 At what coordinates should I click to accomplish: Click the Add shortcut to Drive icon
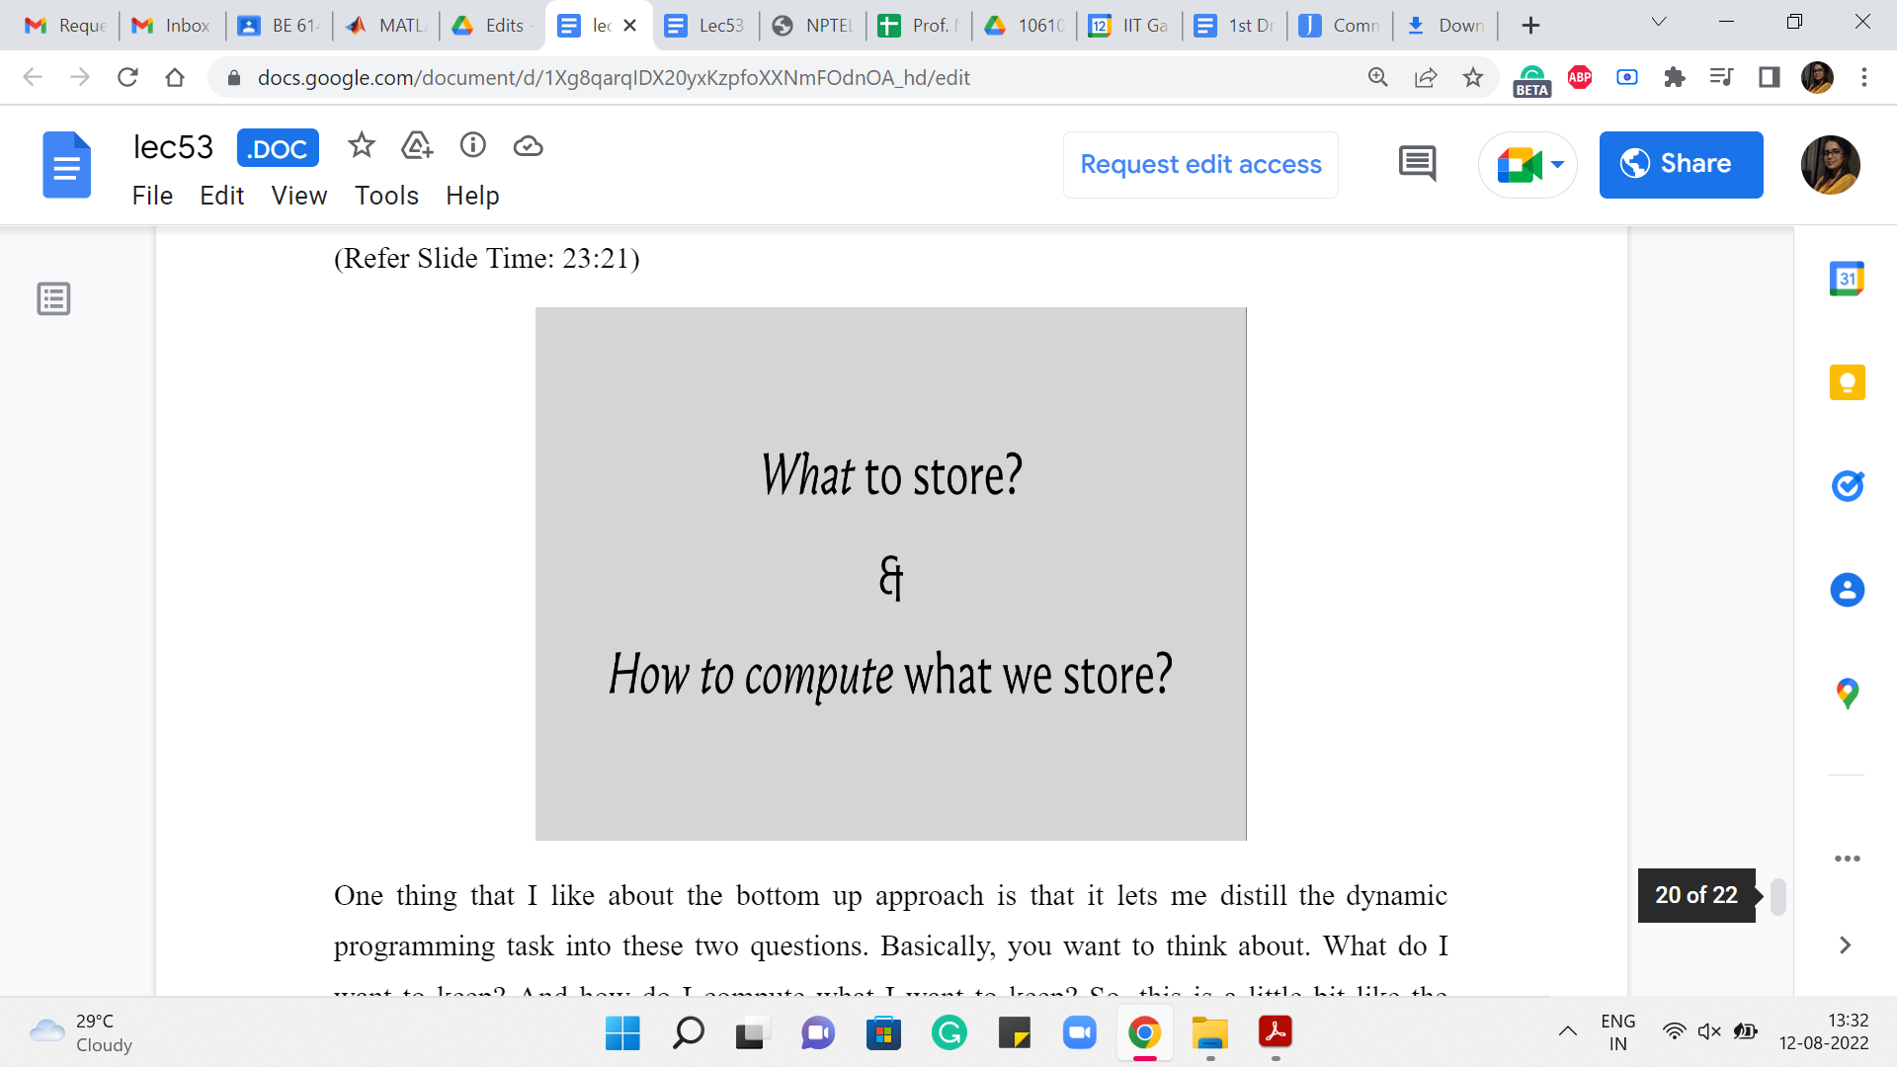pos(417,146)
